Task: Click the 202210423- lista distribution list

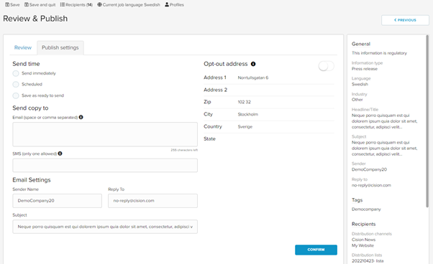Action: point(368,260)
